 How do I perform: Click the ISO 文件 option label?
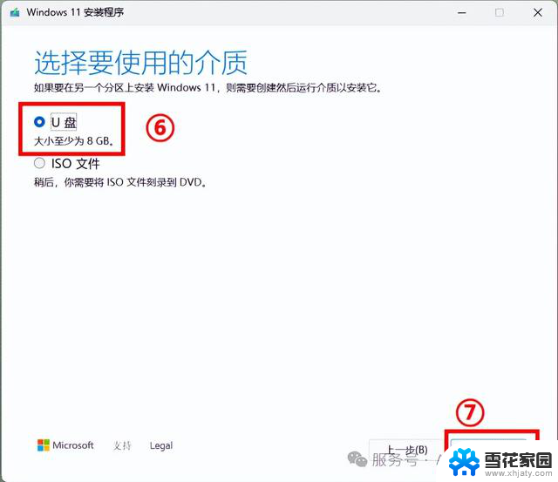(76, 164)
